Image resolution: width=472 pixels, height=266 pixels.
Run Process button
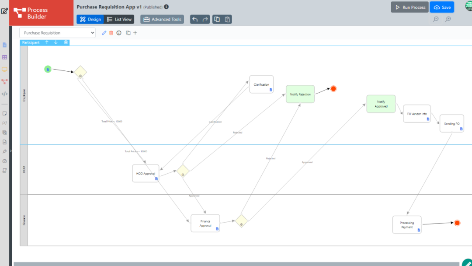(410, 7)
